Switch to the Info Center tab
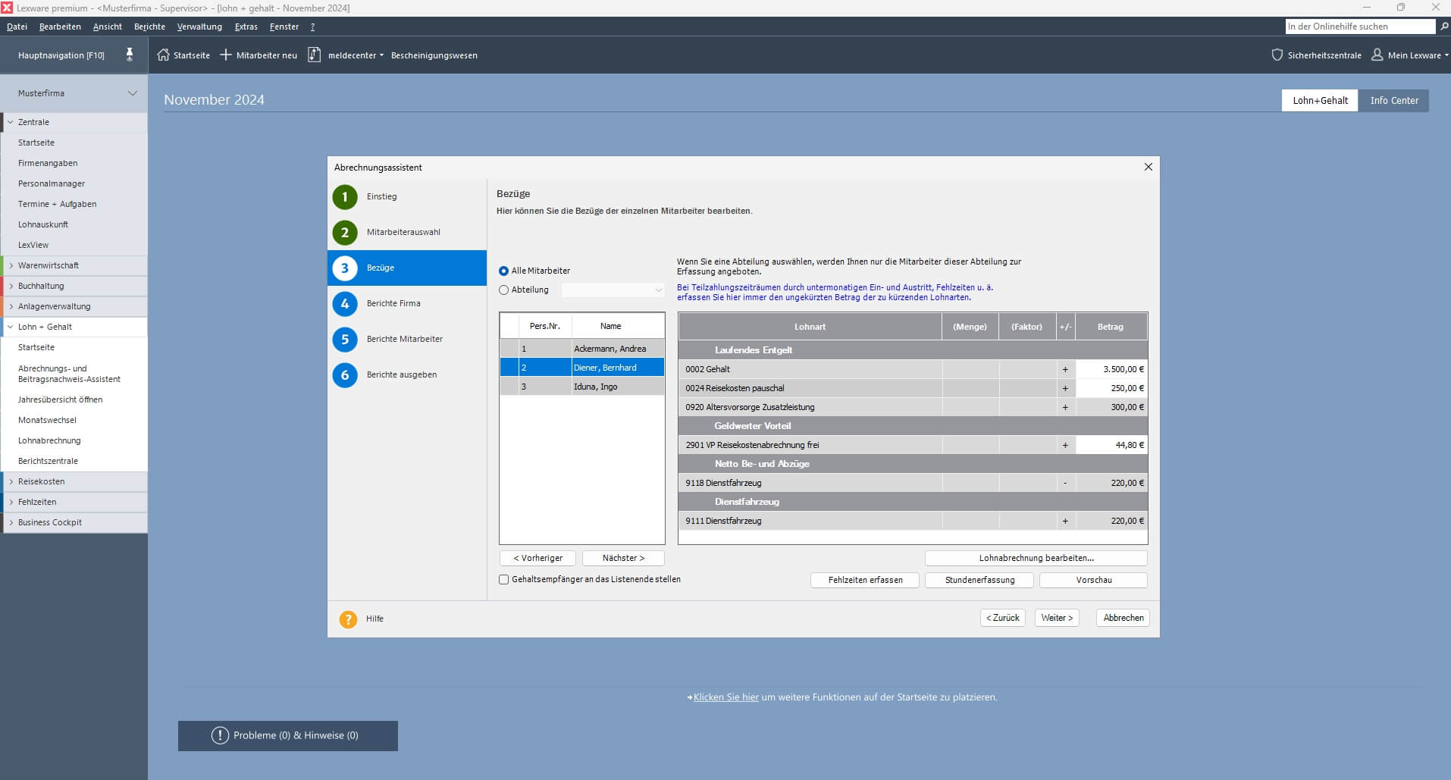 tap(1393, 100)
